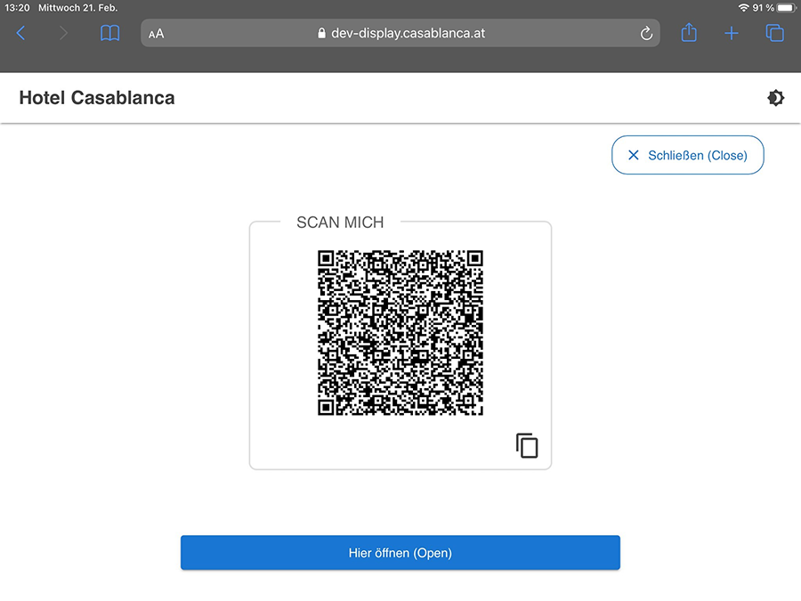The width and height of the screenshot is (801, 601).
Task: Tap the padlock icon in address bar
Action: 322,34
